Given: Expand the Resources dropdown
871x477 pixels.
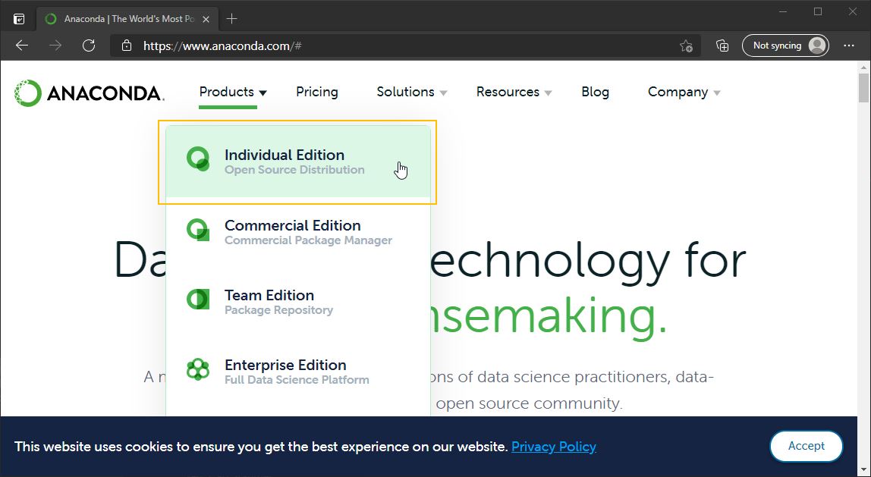Looking at the screenshot, I should point(514,93).
